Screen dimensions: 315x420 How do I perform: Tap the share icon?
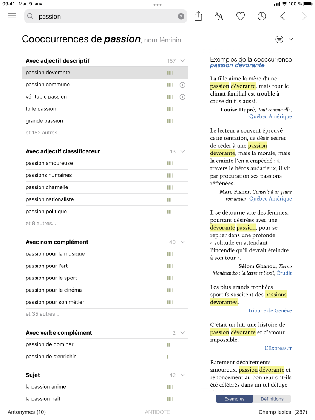point(198,16)
